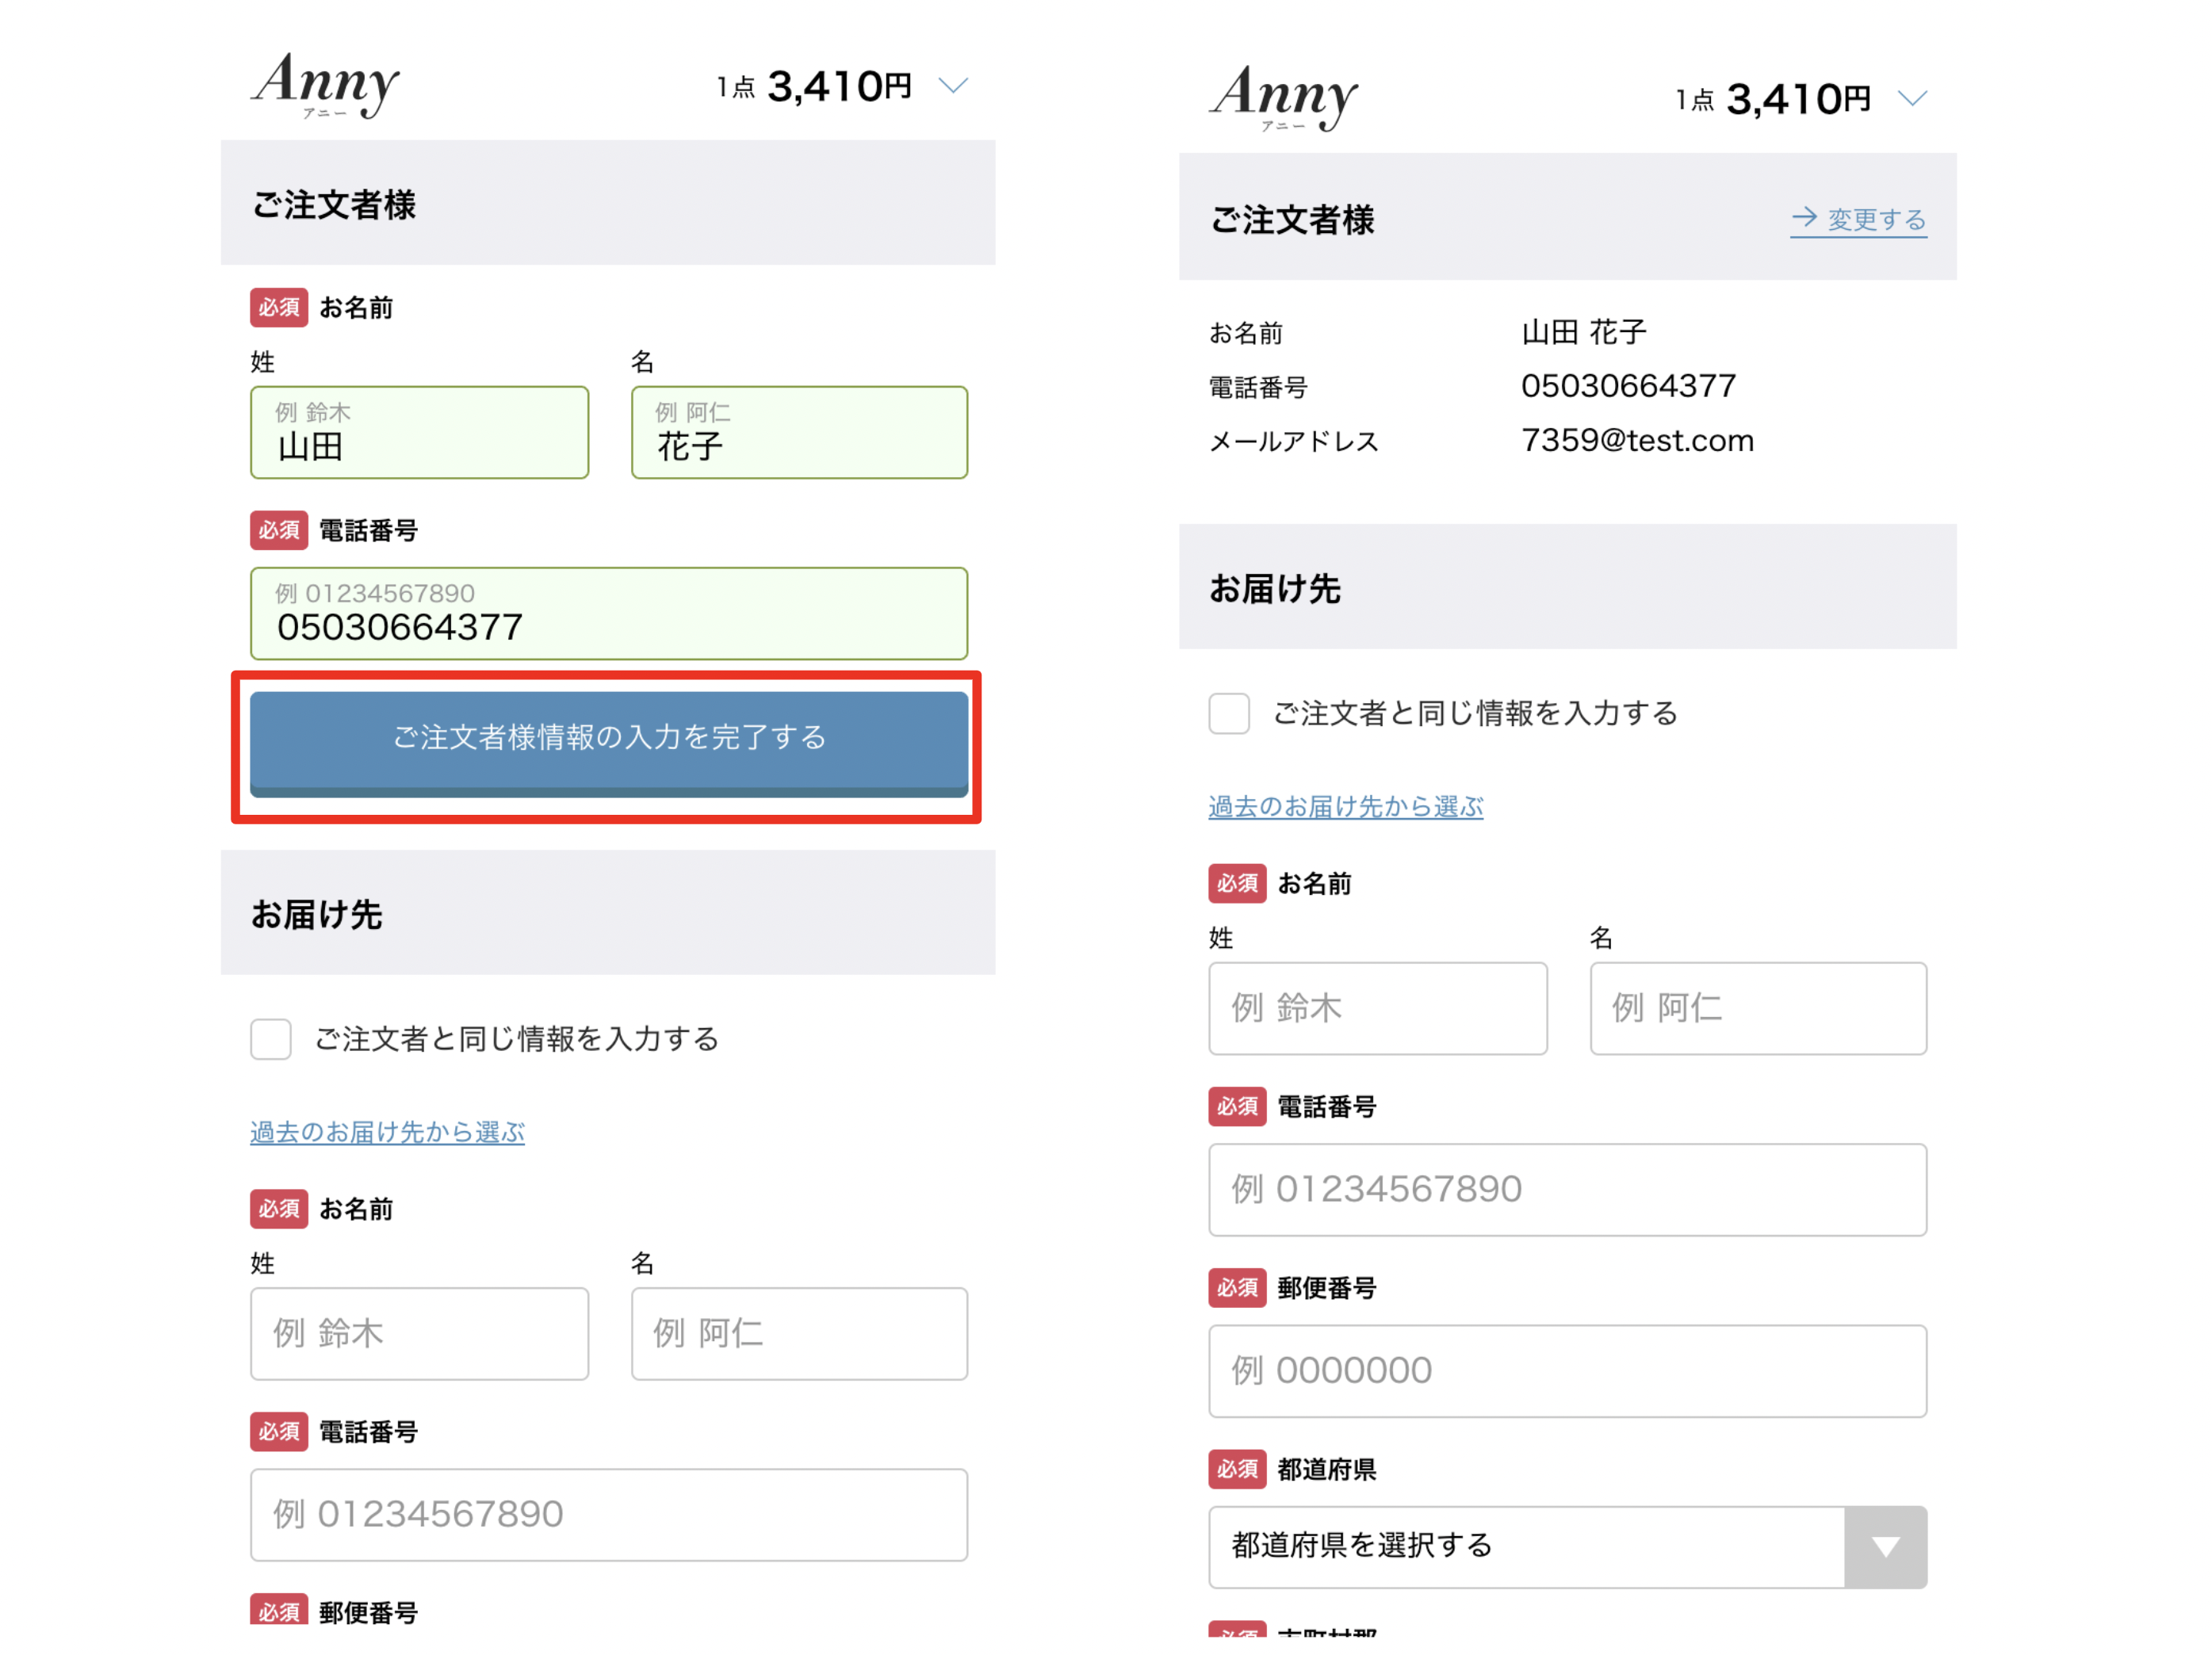Screen dimensions: 2212x1655
Task: Click the 名 field containing 花子
Action: pos(799,432)
